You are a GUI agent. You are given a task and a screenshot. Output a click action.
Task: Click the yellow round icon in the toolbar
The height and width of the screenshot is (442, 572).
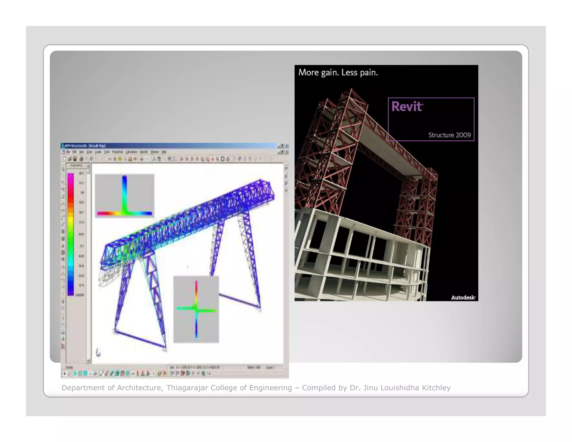(x=120, y=159)
